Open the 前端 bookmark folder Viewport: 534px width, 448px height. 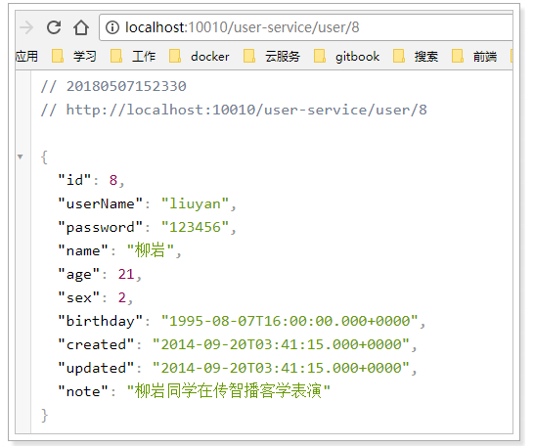(474, 56)
